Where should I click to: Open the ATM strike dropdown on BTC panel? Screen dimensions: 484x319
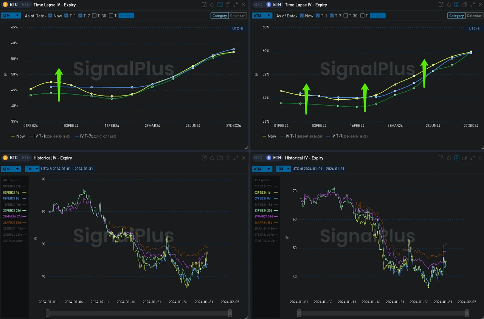pos(11,15)
